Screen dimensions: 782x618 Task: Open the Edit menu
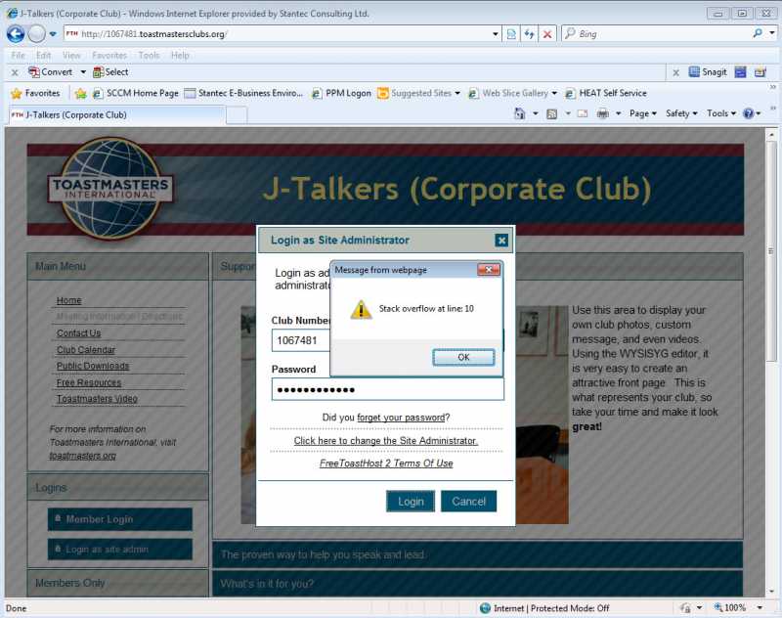pyautogui.click(x=43, y=56)
